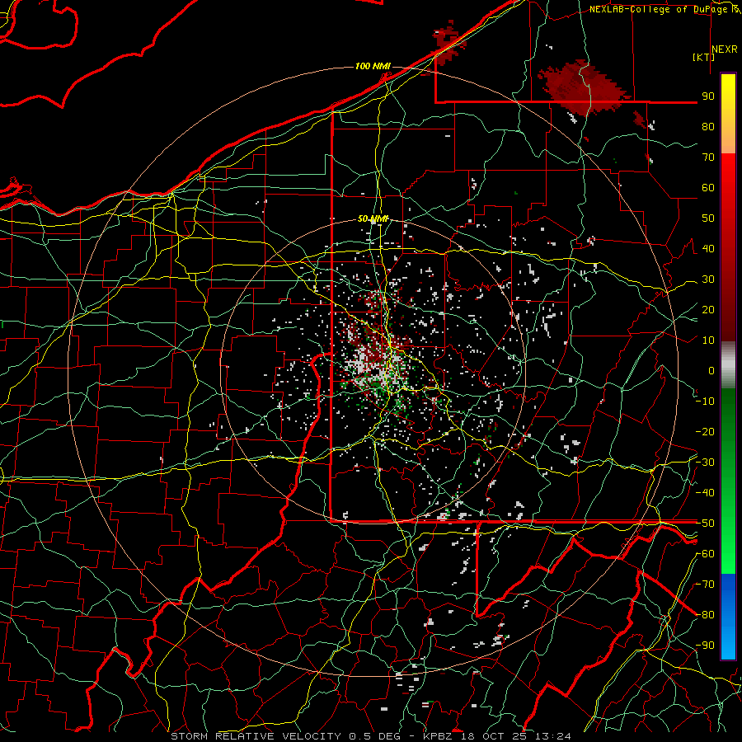The image size is (742, 742).
Task: Select the -80 value on velocity scale
Action: coord(705,615)
